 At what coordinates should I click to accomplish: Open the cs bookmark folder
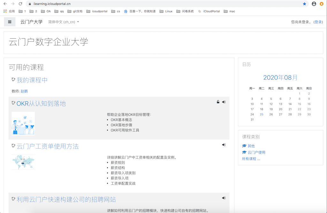(116, 11)
